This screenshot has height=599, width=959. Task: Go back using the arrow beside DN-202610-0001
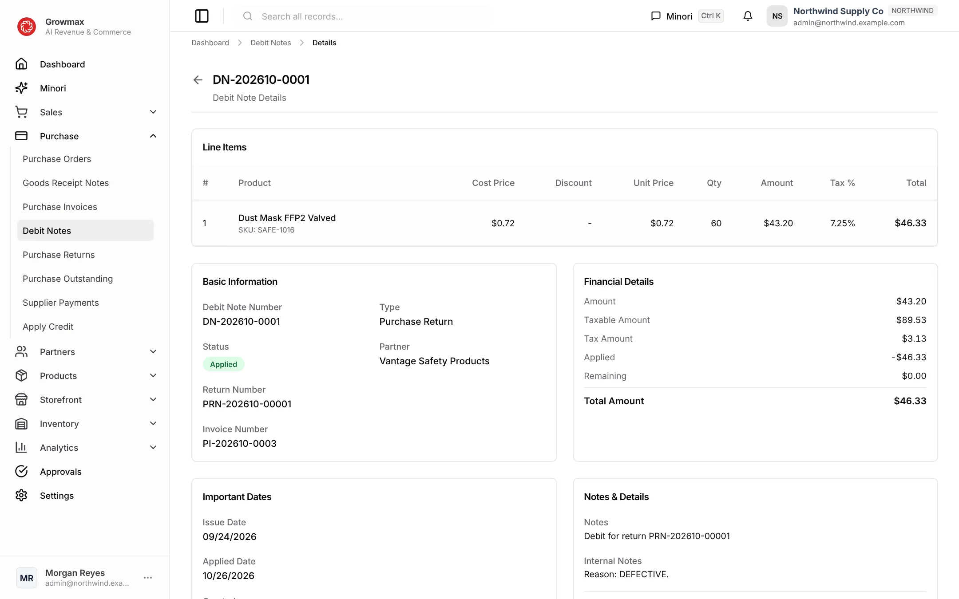point(198,80)
